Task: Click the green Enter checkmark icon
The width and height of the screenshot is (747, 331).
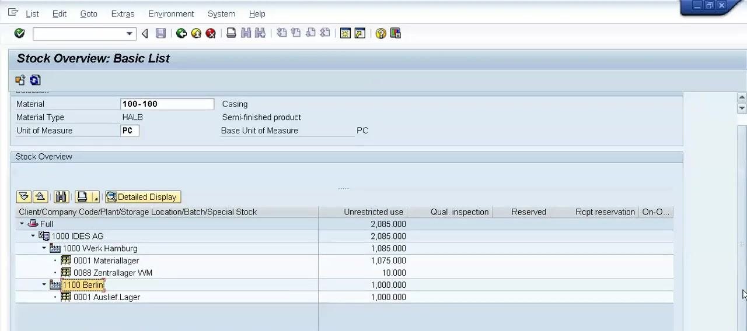Action: [19, 33]
